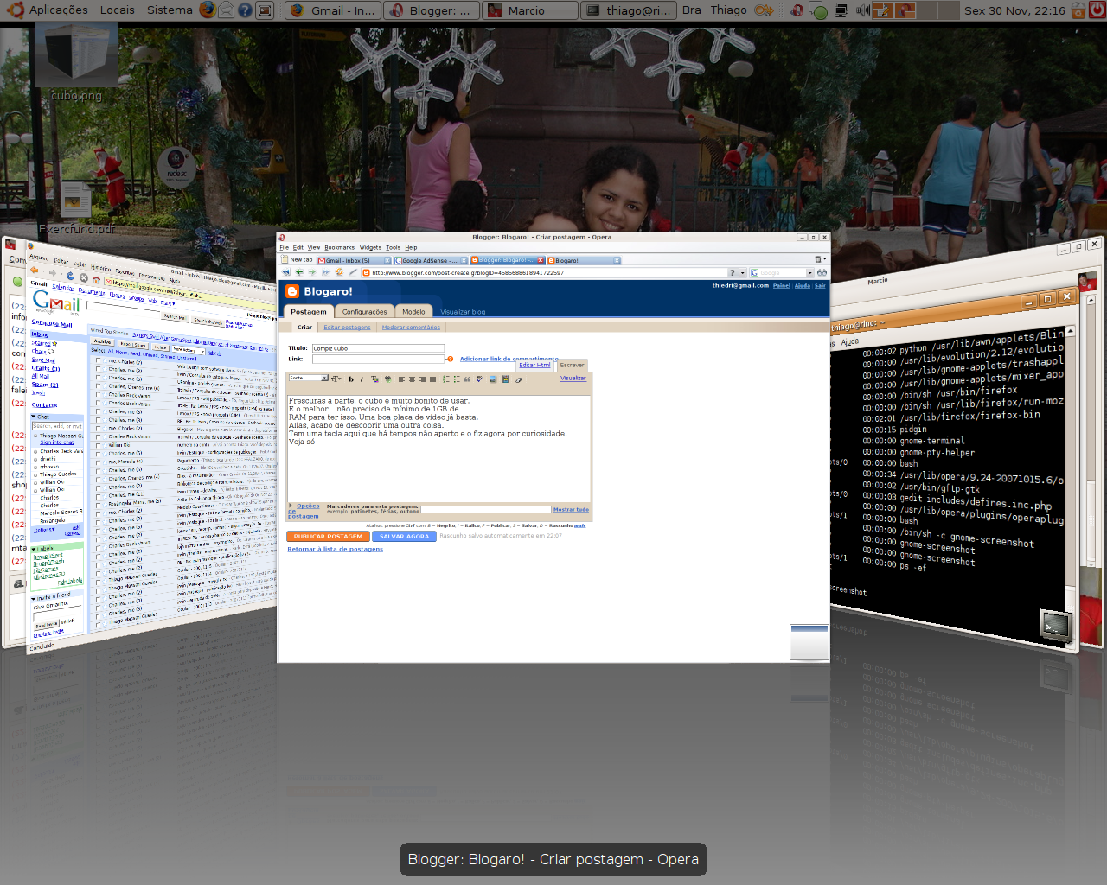Open Opera address bar dropdown arrow

tap(742, 272)
